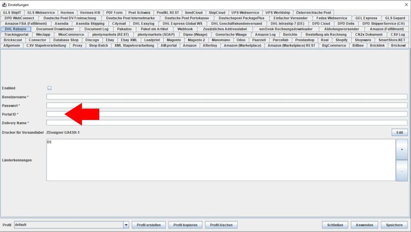Click Profil kopieren button
Screen dimensions: 411x232
(x=185, y=225)
